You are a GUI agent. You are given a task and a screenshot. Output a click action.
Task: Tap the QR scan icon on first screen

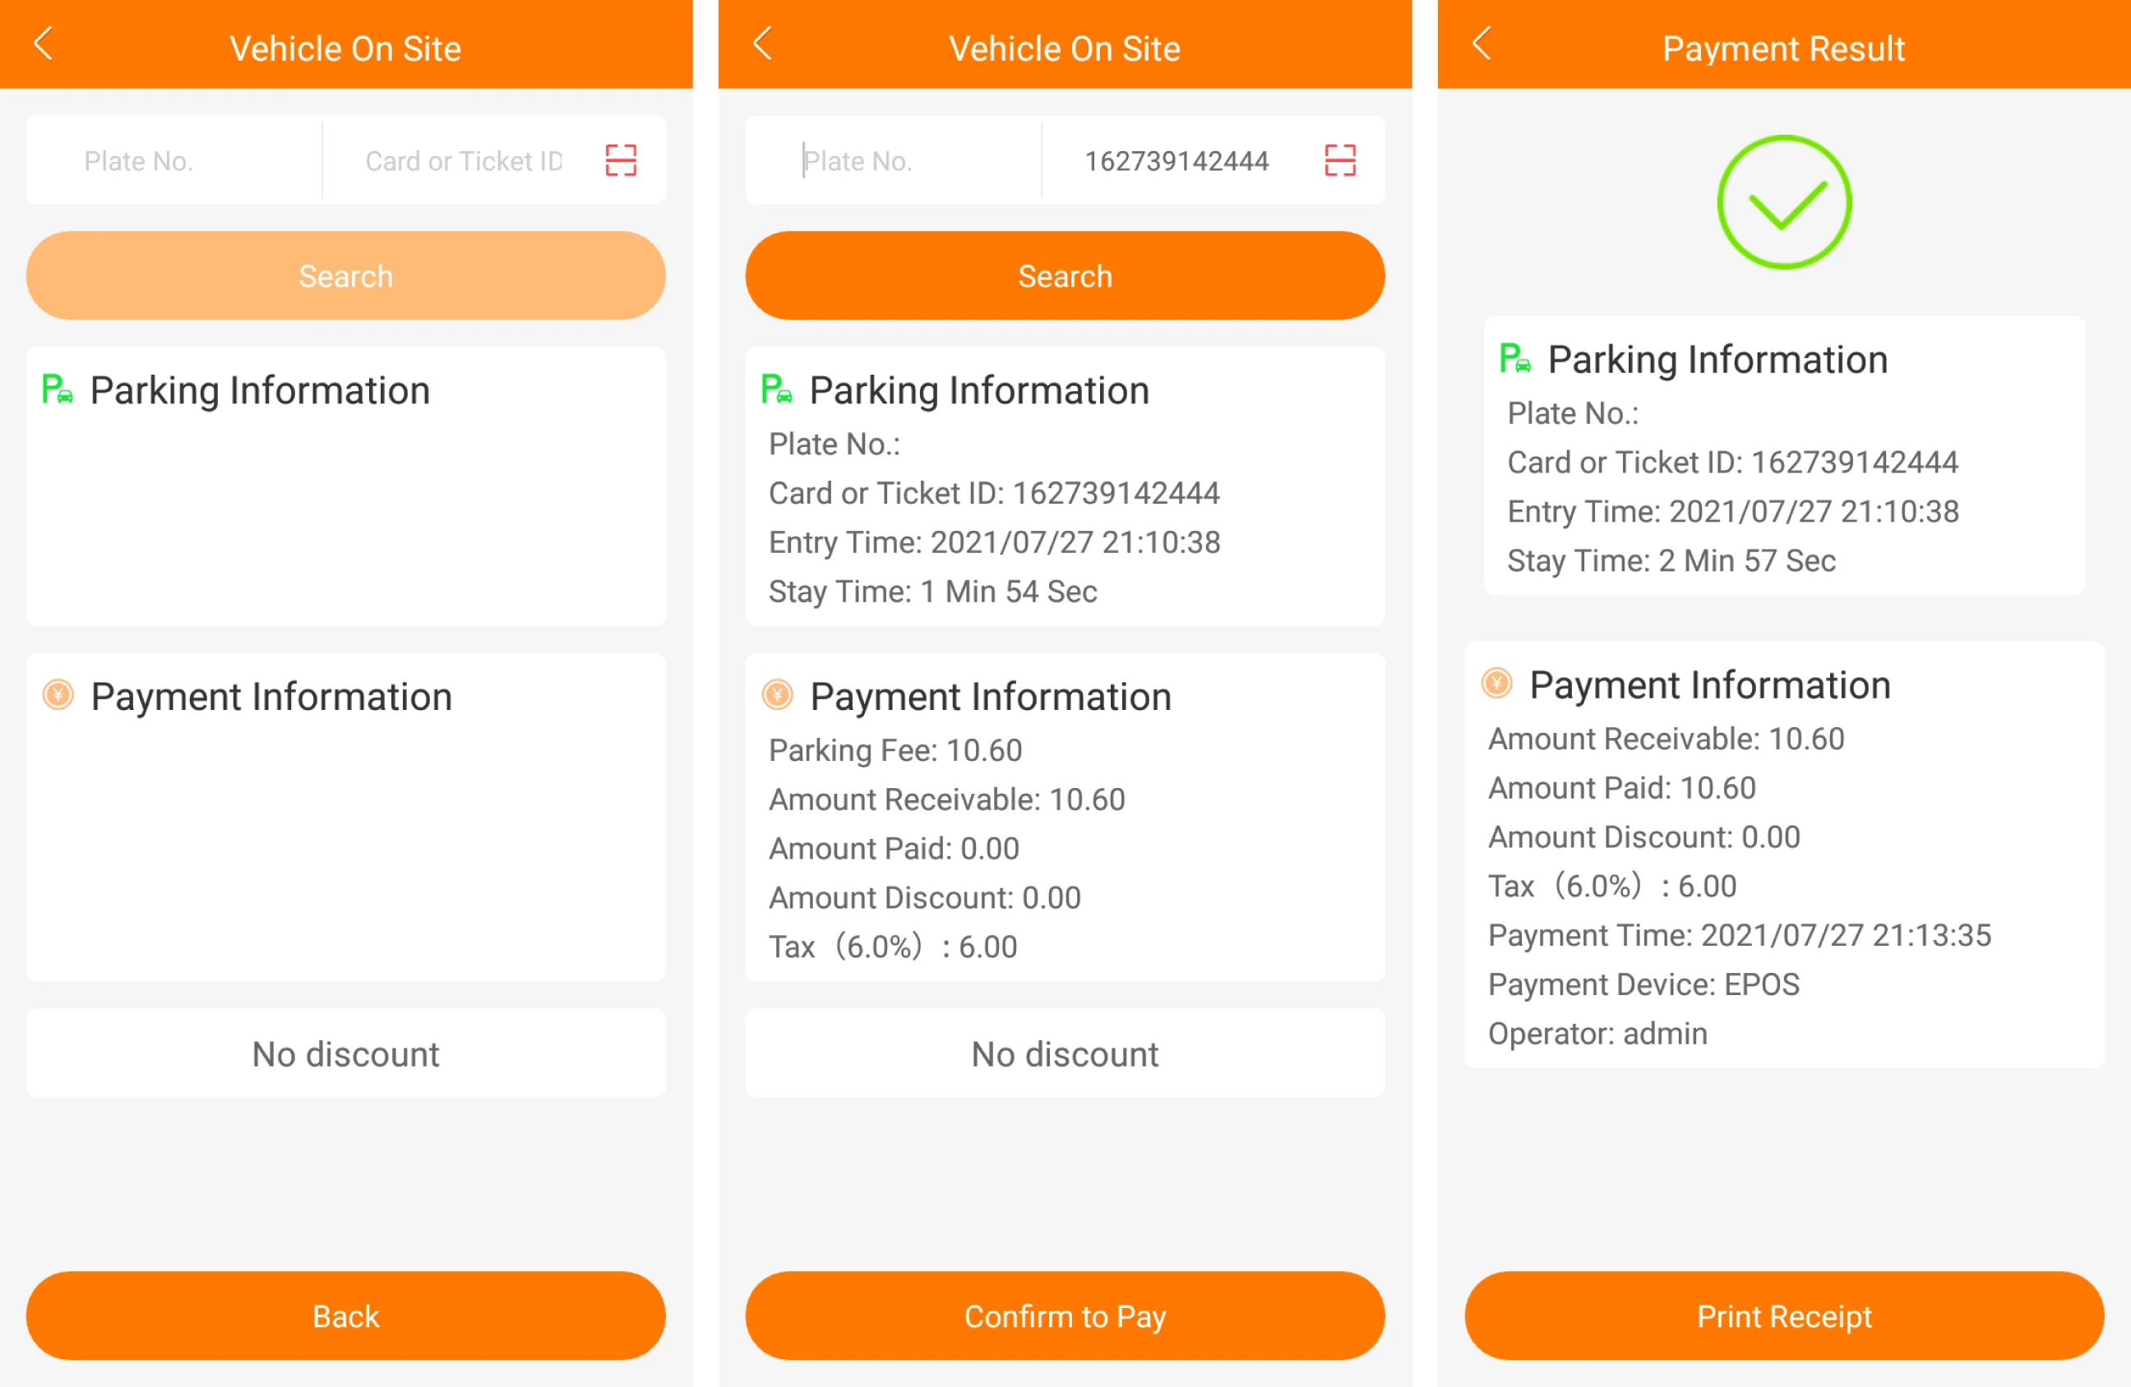point(623,161)
